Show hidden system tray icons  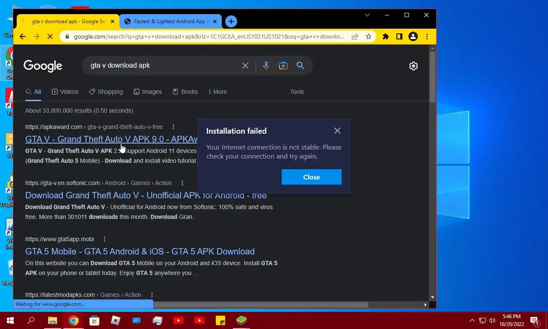[472, 320]
